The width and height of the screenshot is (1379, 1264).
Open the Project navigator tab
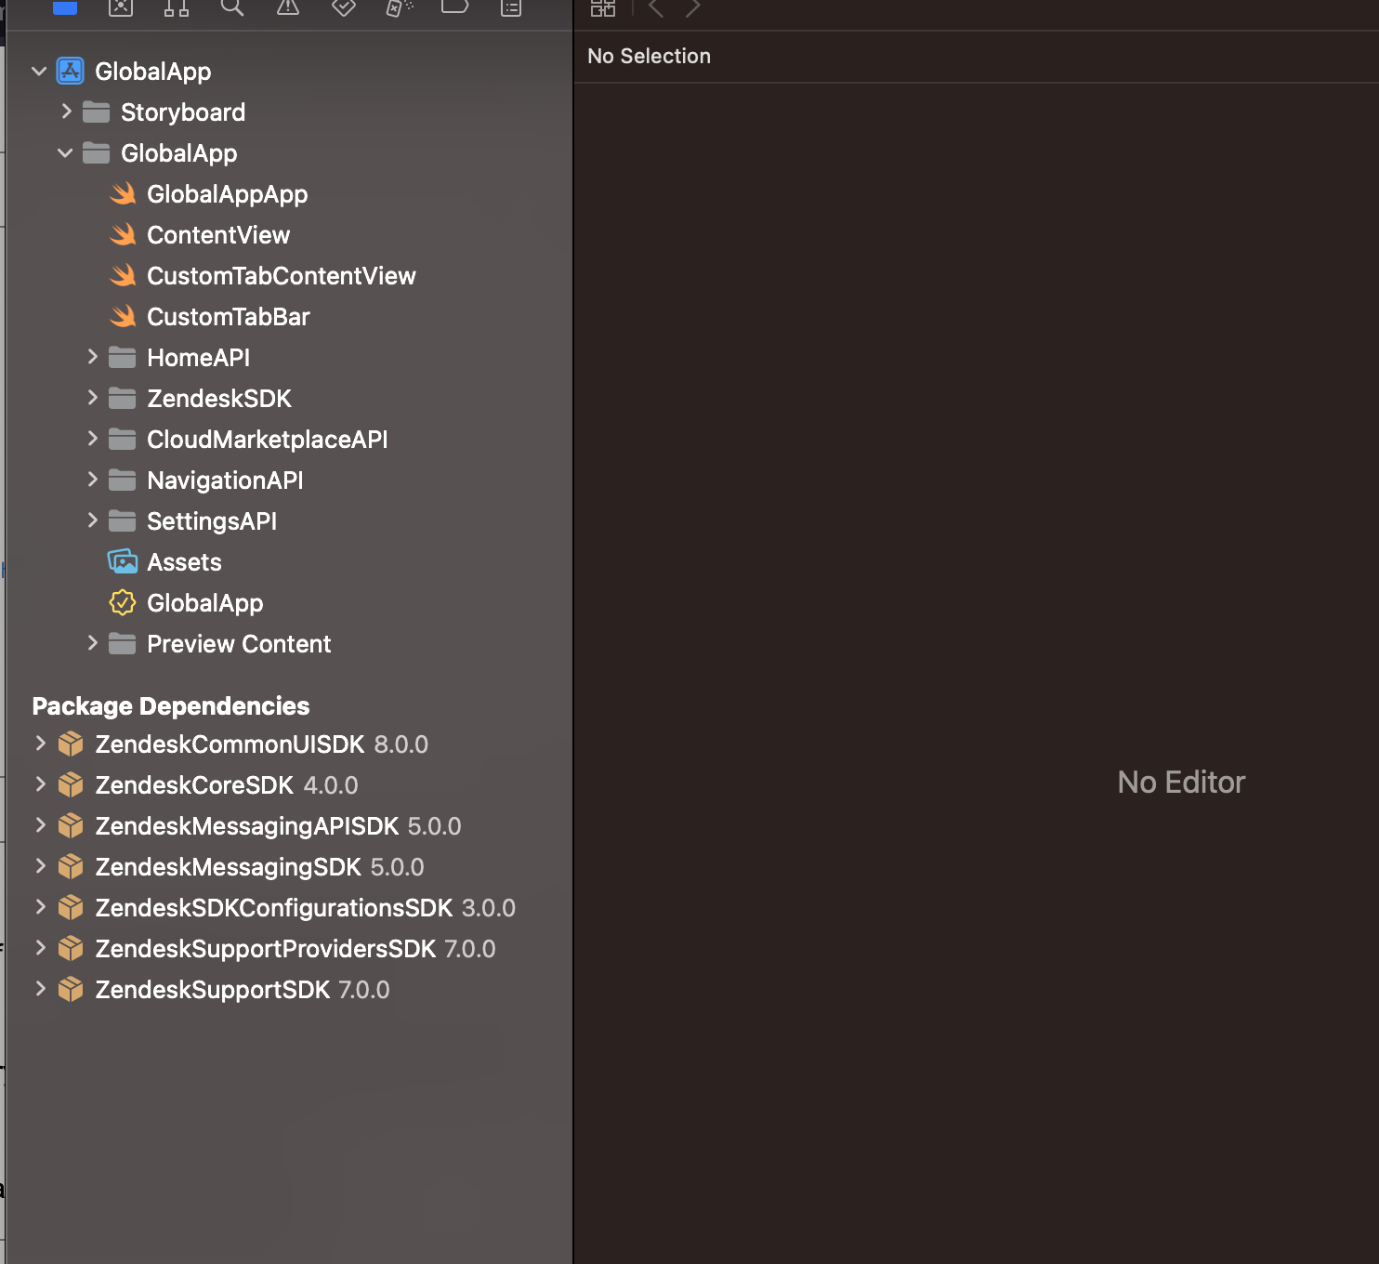(65, 7)
